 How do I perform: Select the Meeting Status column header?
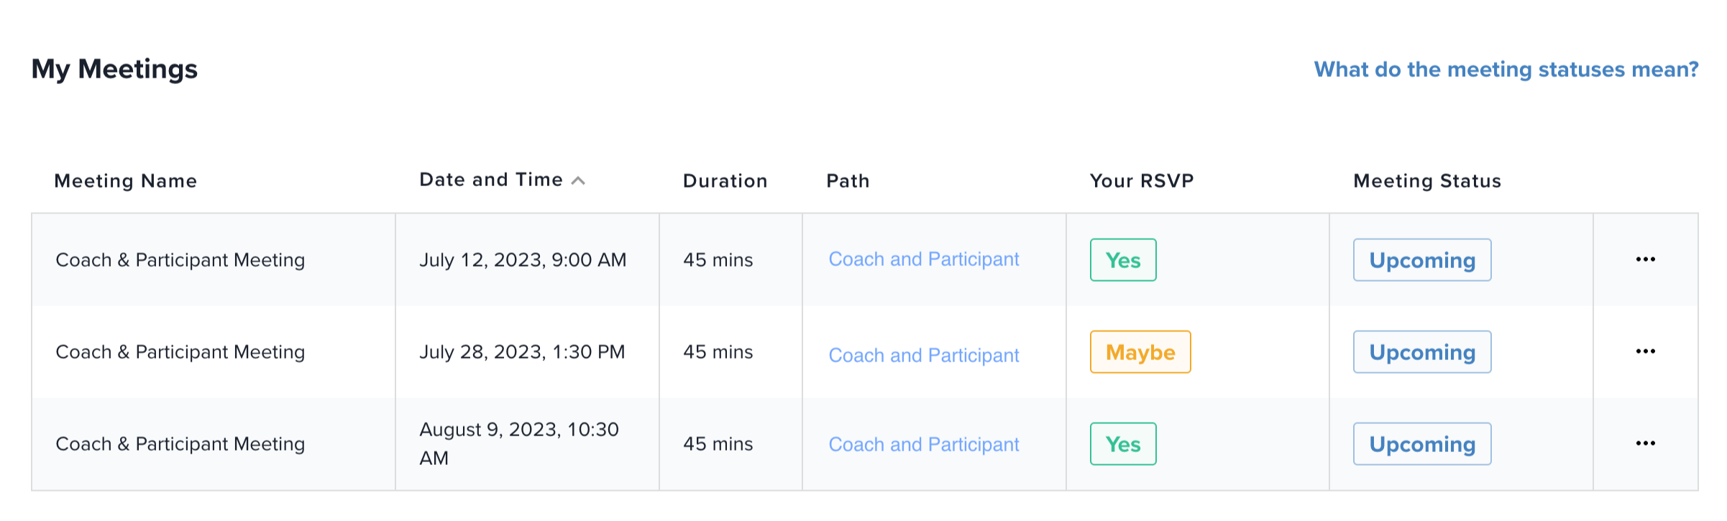click(x=1427, y=181)
